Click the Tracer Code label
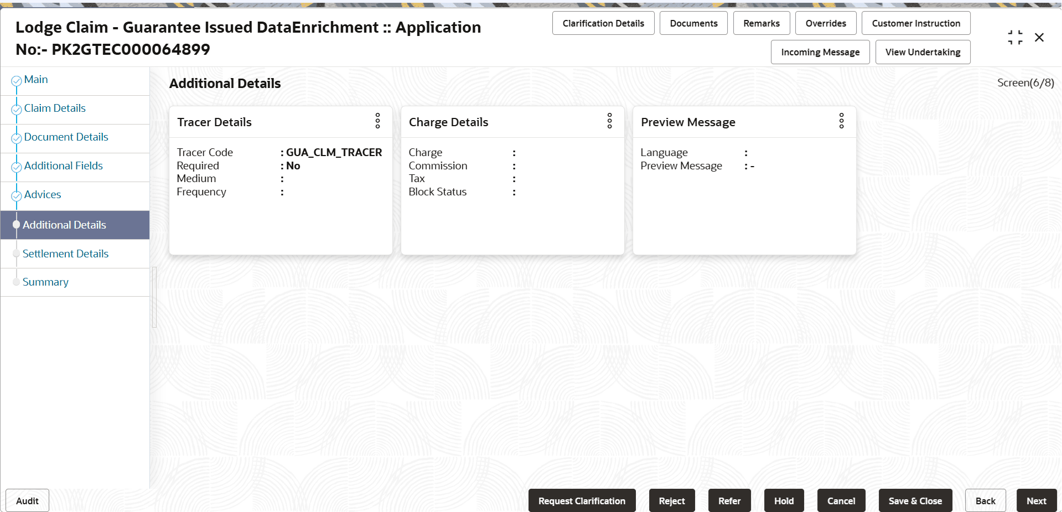 [x=205, y=152]
